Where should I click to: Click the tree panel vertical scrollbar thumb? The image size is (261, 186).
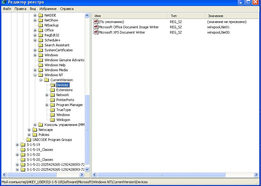coord(87,129)
